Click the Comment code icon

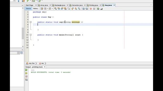pos(98,9)
